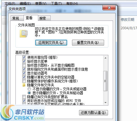Toggle the 使用共享向导(推荐) checkbox
This screenshot has width=137, height=121.
[x=24, y=57]
